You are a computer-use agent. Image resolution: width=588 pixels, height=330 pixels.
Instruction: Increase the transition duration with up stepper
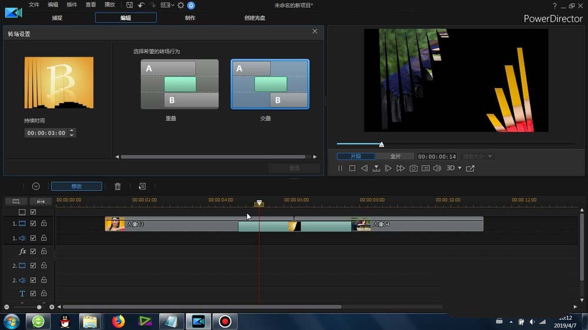pyautogui.click(x=72, y=131)
